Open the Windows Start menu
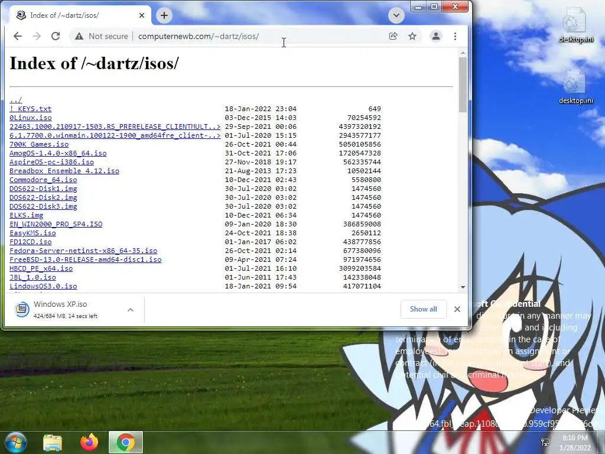 click(15, 442)
